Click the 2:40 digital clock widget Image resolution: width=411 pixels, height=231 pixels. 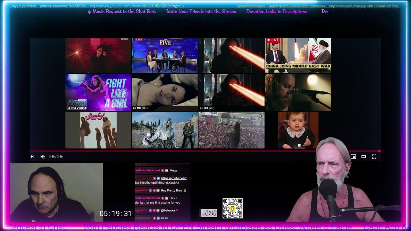tap(209, 213)
